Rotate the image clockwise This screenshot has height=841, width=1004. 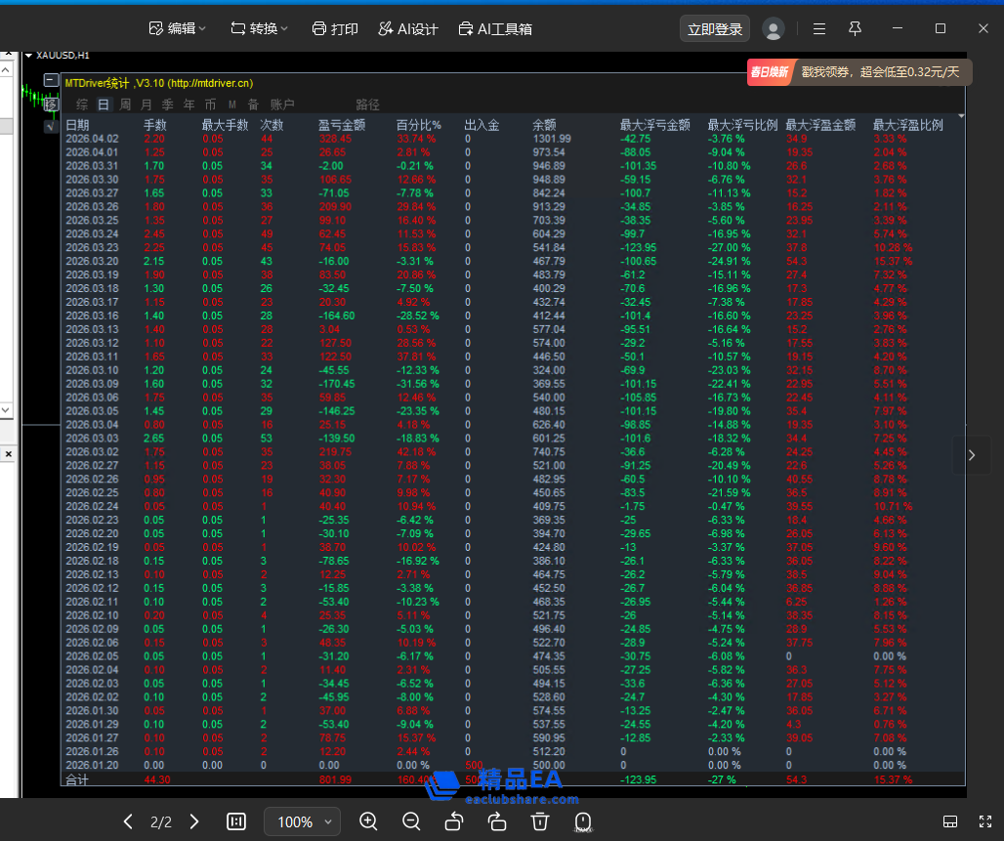496,821
